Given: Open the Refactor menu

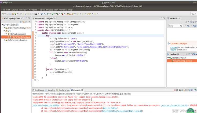Looking at the screenshot, I should click(23, 10).
